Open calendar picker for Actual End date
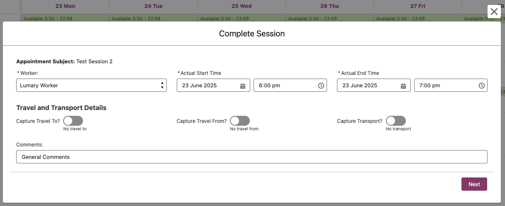The height and width of the screenshot is (206, 505). pyautogui.click(x=403, y=86)
